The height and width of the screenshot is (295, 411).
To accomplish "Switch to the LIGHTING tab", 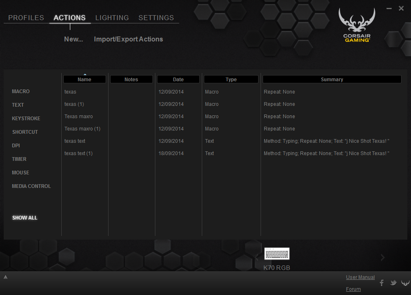I will [112, 18].
